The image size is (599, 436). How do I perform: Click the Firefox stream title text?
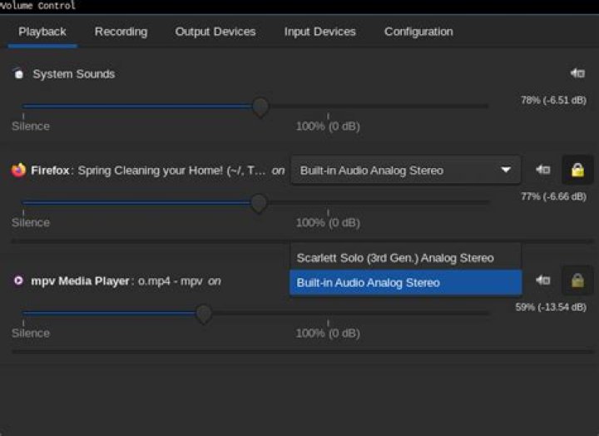[148, 171]
